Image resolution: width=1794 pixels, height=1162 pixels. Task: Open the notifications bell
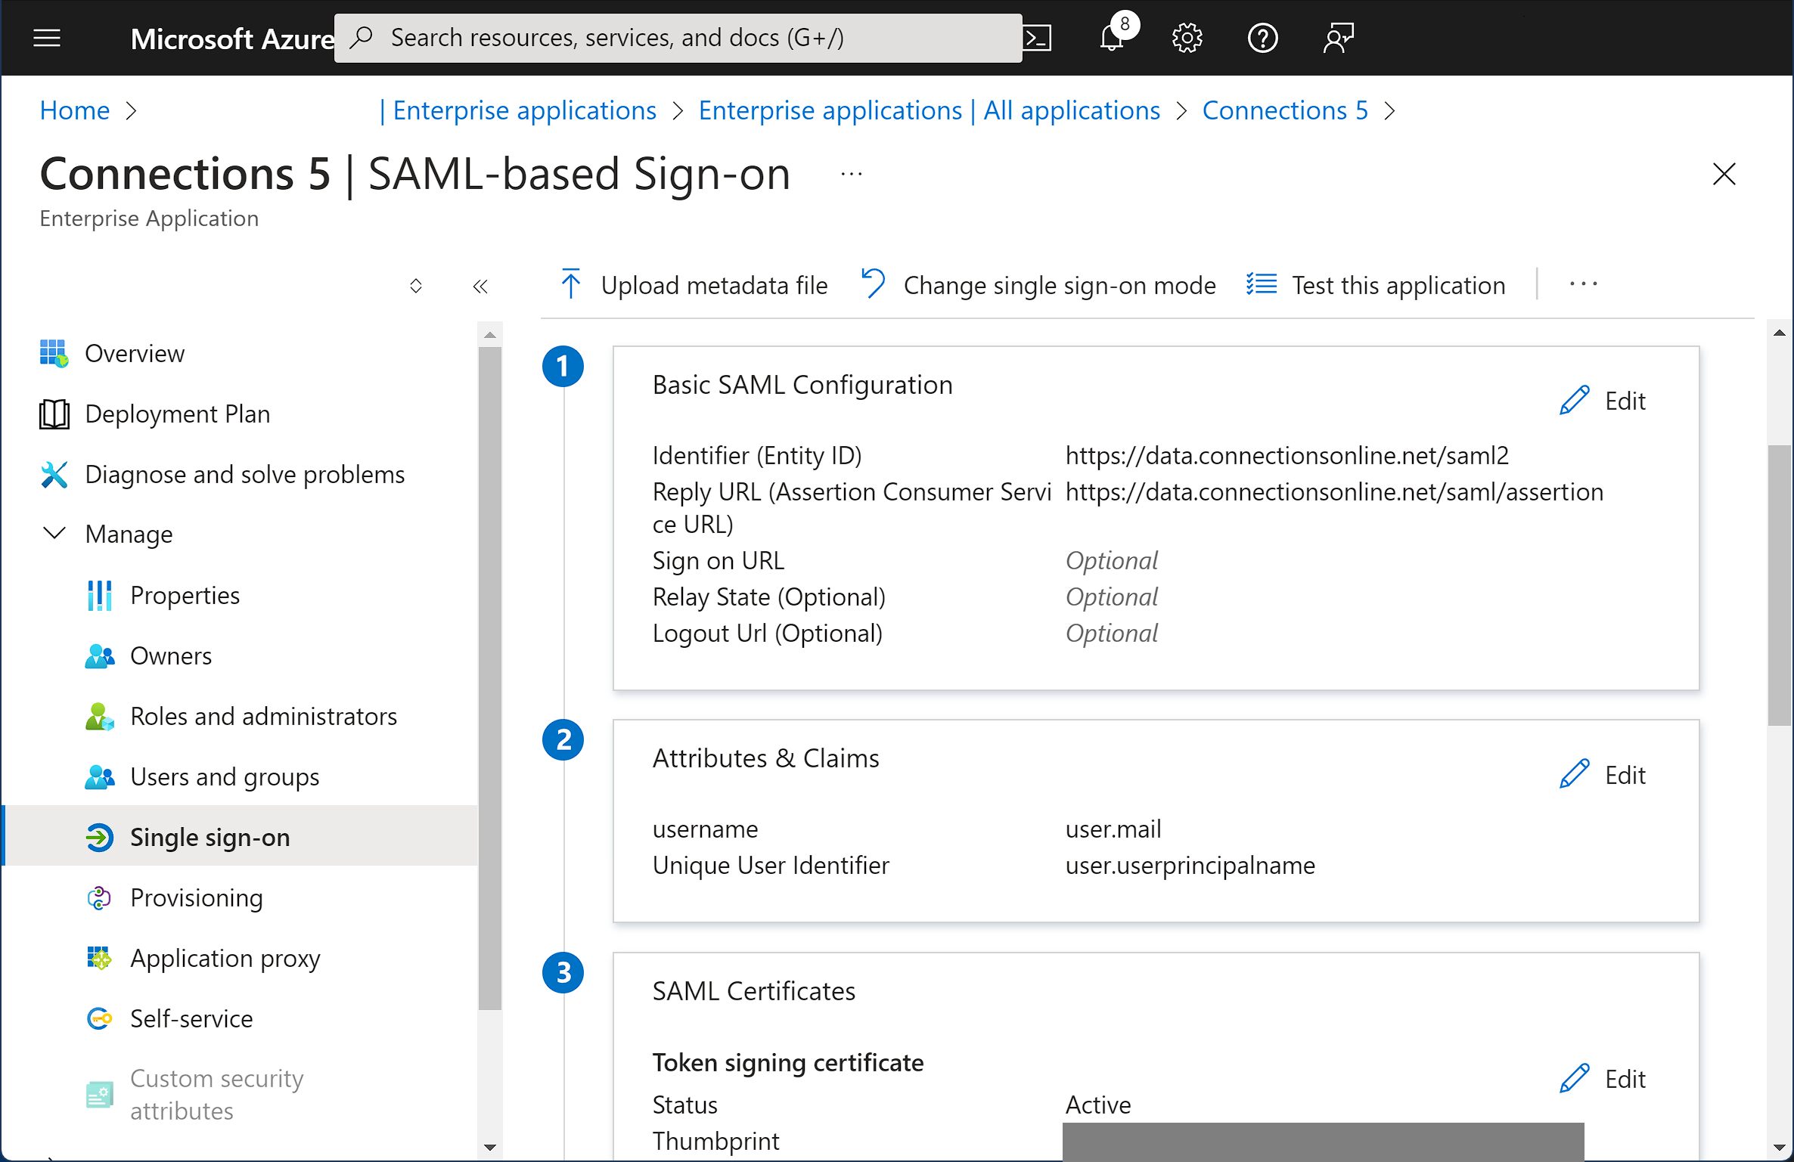tap(1110, 39)
